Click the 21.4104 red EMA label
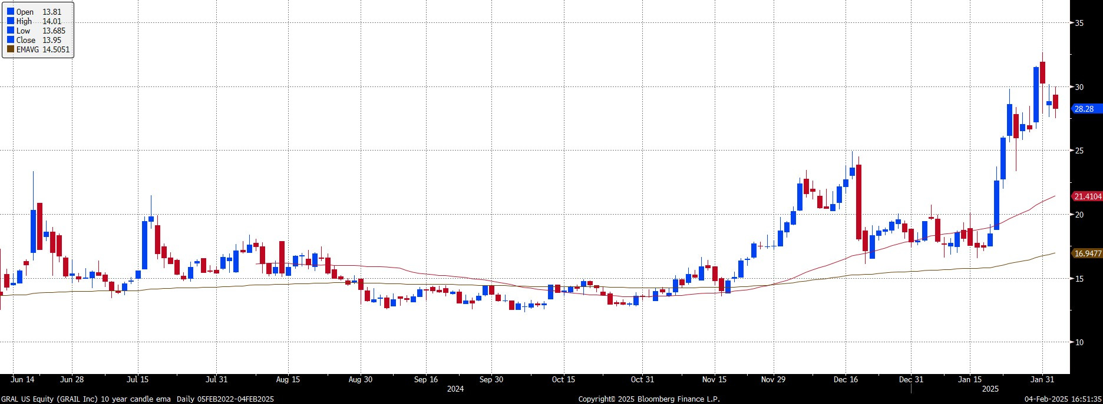The image size is (1103, 404). [1087, 196]
